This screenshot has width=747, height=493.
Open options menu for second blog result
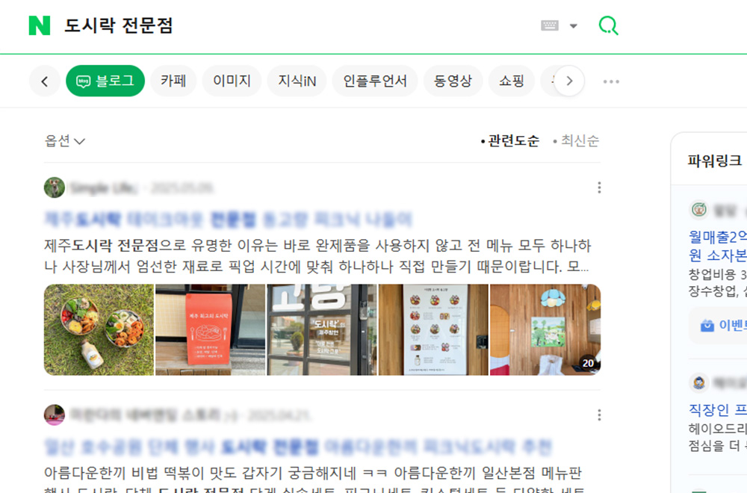click(x=599, y=415)
